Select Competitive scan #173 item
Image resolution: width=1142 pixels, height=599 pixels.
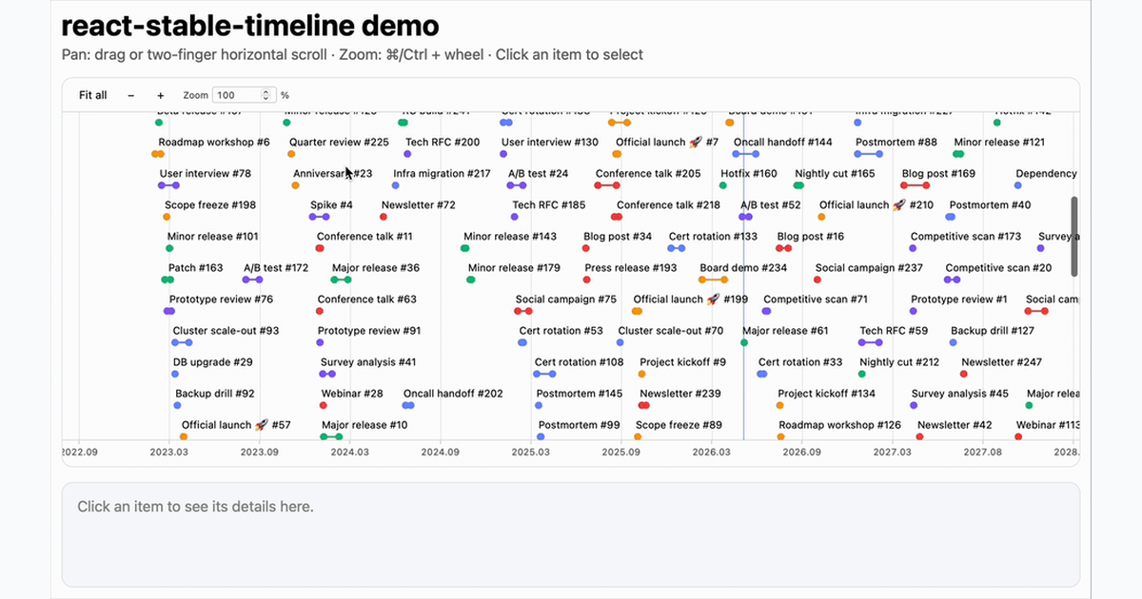[966, 236]
